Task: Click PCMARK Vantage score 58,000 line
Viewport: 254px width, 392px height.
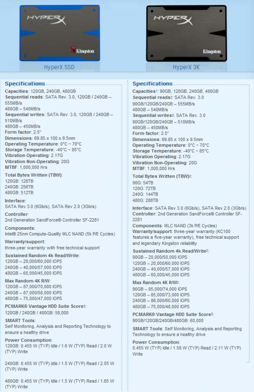Action: pos(36,313)
